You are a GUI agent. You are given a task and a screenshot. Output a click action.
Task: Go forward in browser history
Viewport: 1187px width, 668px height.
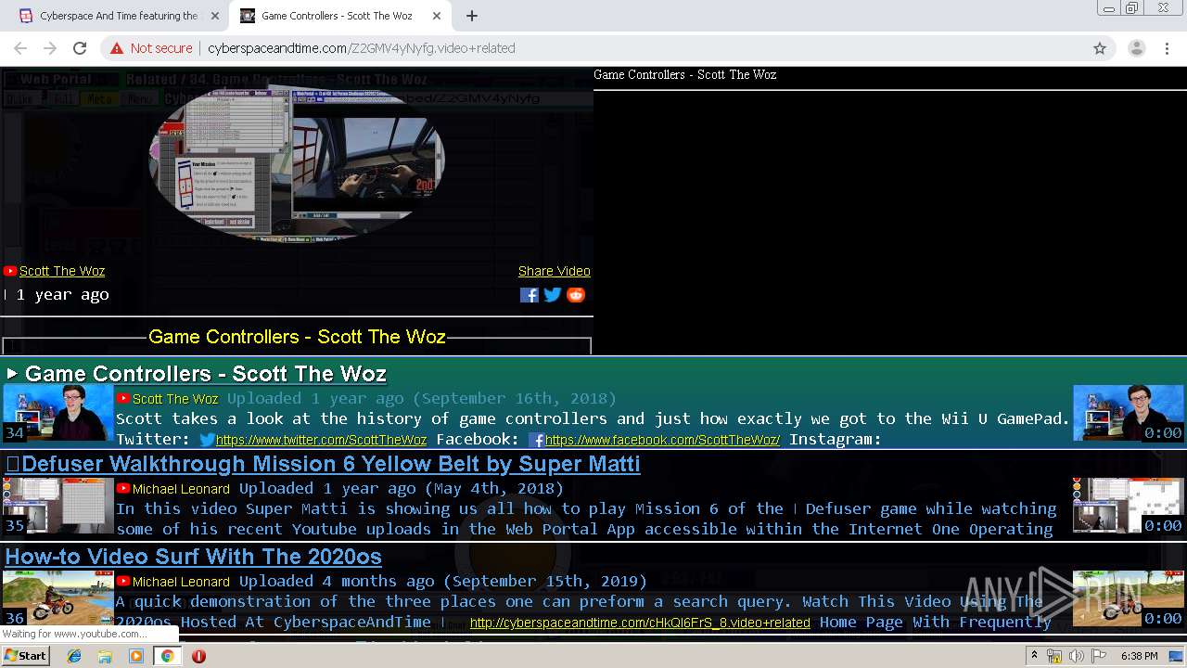[x=50, y=48]
